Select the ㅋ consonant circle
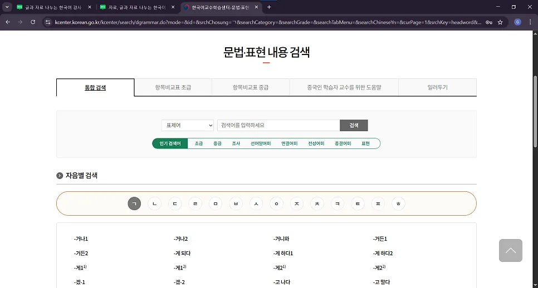538x288 pixels. click(338, 203)
